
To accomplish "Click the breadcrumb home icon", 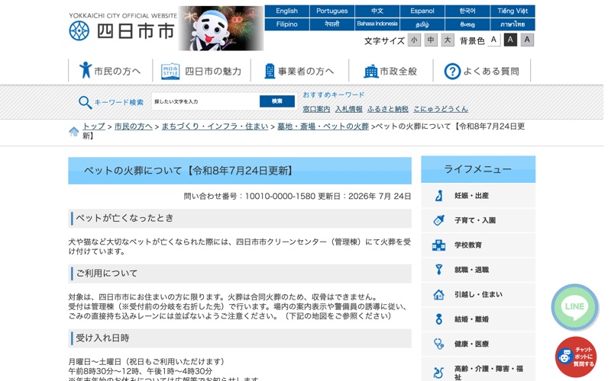I will click(73, 131).
